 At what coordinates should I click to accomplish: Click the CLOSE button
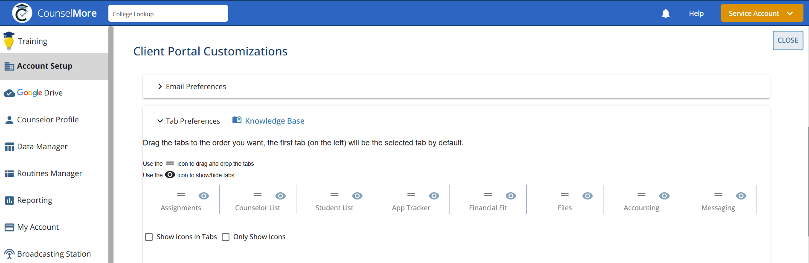[x=788, y=40]
